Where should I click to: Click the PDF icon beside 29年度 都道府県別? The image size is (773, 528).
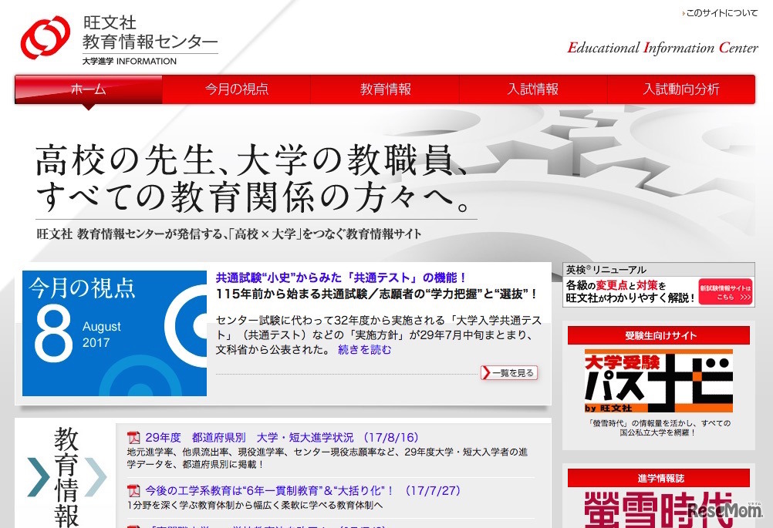point(133,437)
